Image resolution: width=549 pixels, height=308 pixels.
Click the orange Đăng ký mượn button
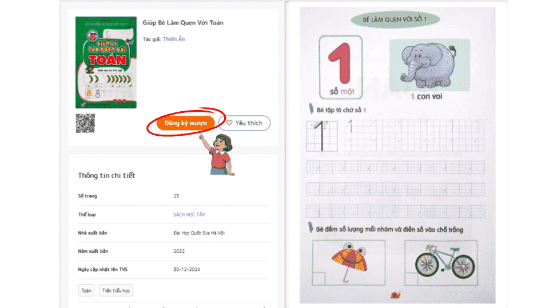185,123
